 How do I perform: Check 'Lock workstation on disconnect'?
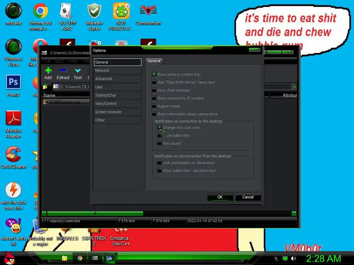(x=159, y=163)
